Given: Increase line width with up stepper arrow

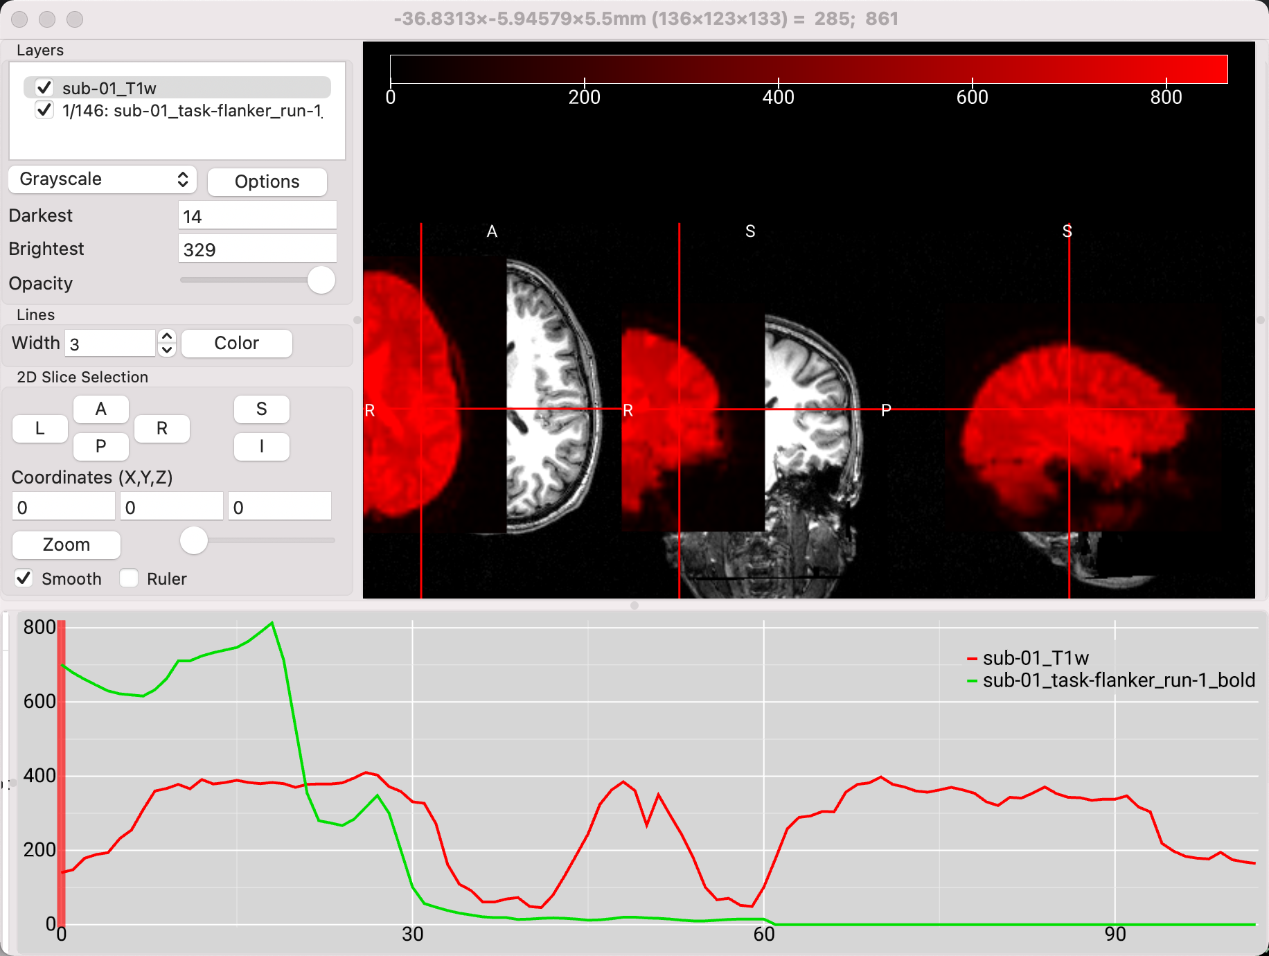Looking at the screenshot, I should tap(167, 336).
